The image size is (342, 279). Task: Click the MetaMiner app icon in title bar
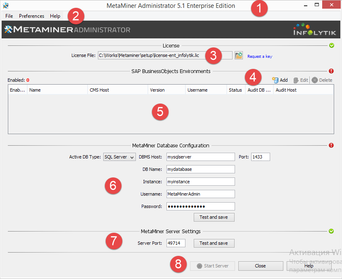click(6, 5)
